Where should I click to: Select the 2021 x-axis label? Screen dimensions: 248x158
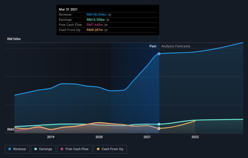tap(147, 137)
